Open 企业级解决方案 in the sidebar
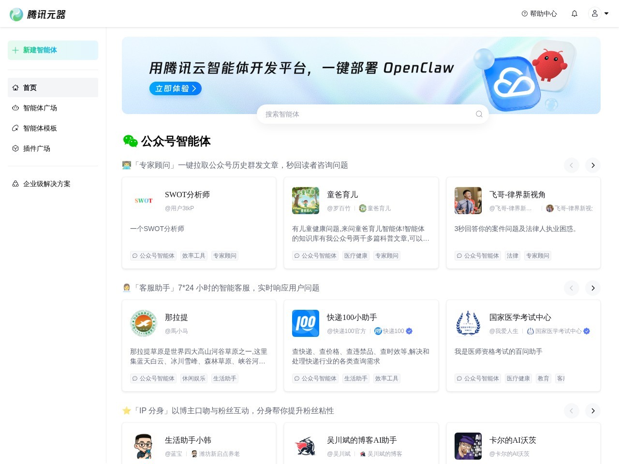This screenshot has width=619, height=464. [53, 184]
